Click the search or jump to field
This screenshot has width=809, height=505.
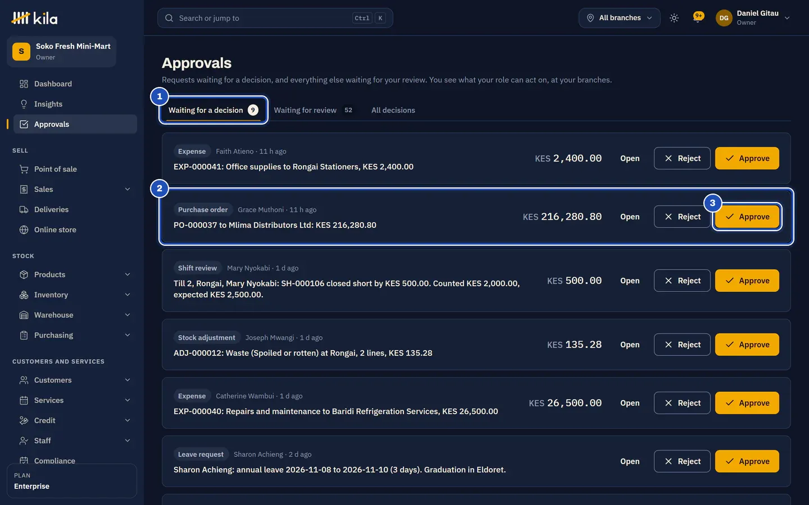click(275, 18)
